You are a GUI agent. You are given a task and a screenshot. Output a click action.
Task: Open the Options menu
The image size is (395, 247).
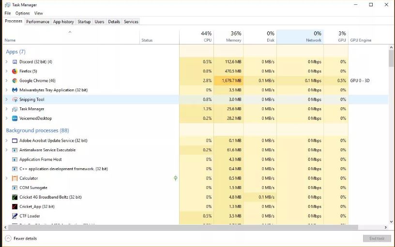22,14
